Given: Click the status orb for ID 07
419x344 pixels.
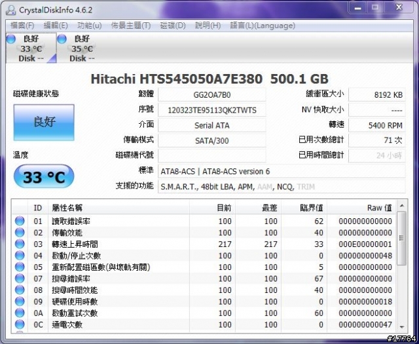Looking at the screenshot, I should [20, 278].
